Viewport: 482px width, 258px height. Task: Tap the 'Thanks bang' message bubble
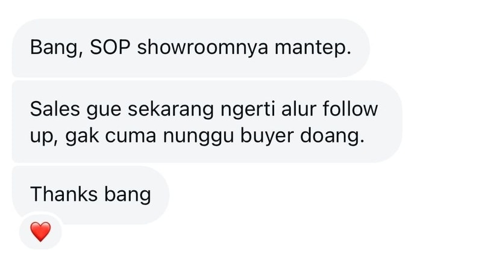pos(90,195)
